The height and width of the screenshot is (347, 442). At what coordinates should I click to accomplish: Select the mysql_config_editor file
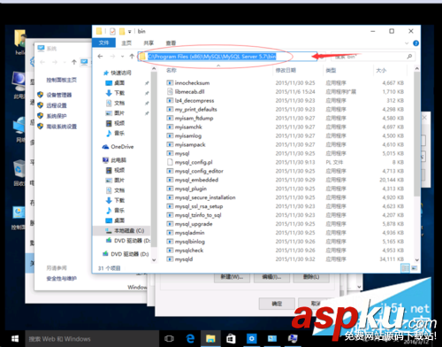[199, 171]
